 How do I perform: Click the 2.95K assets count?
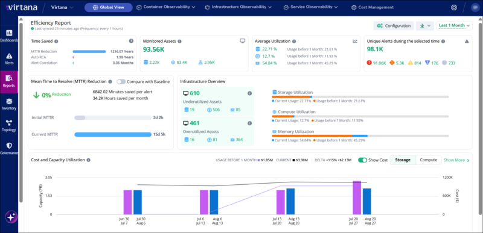[x=210, y=63]
